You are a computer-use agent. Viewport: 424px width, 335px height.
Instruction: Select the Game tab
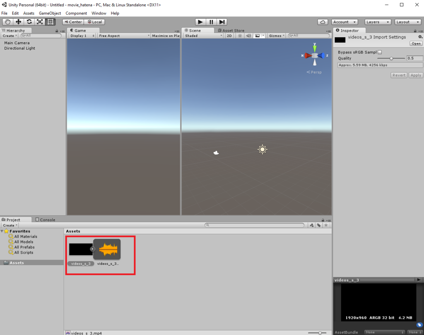83,31
